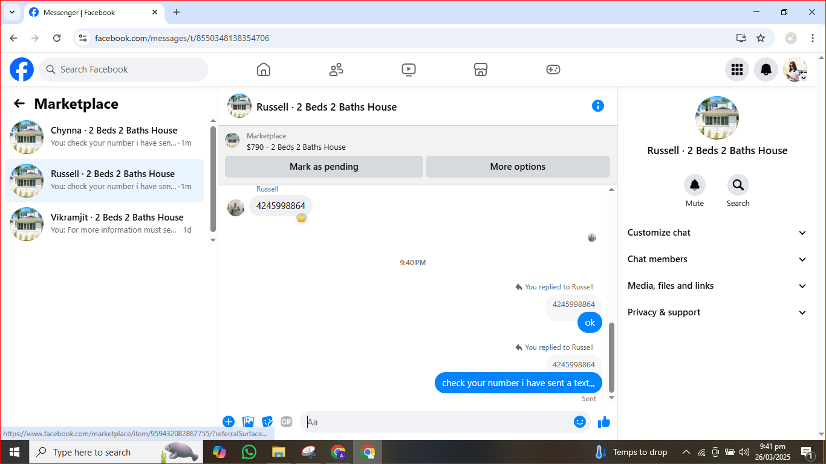
Task: Click the Search Facebook field
Action: click(x=123, y=69)
